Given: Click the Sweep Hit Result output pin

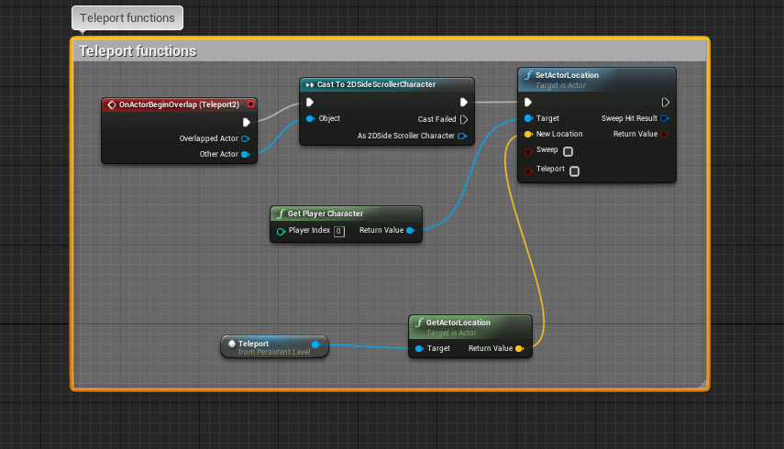Looking at the screenshot, I should tap(664, 118).
